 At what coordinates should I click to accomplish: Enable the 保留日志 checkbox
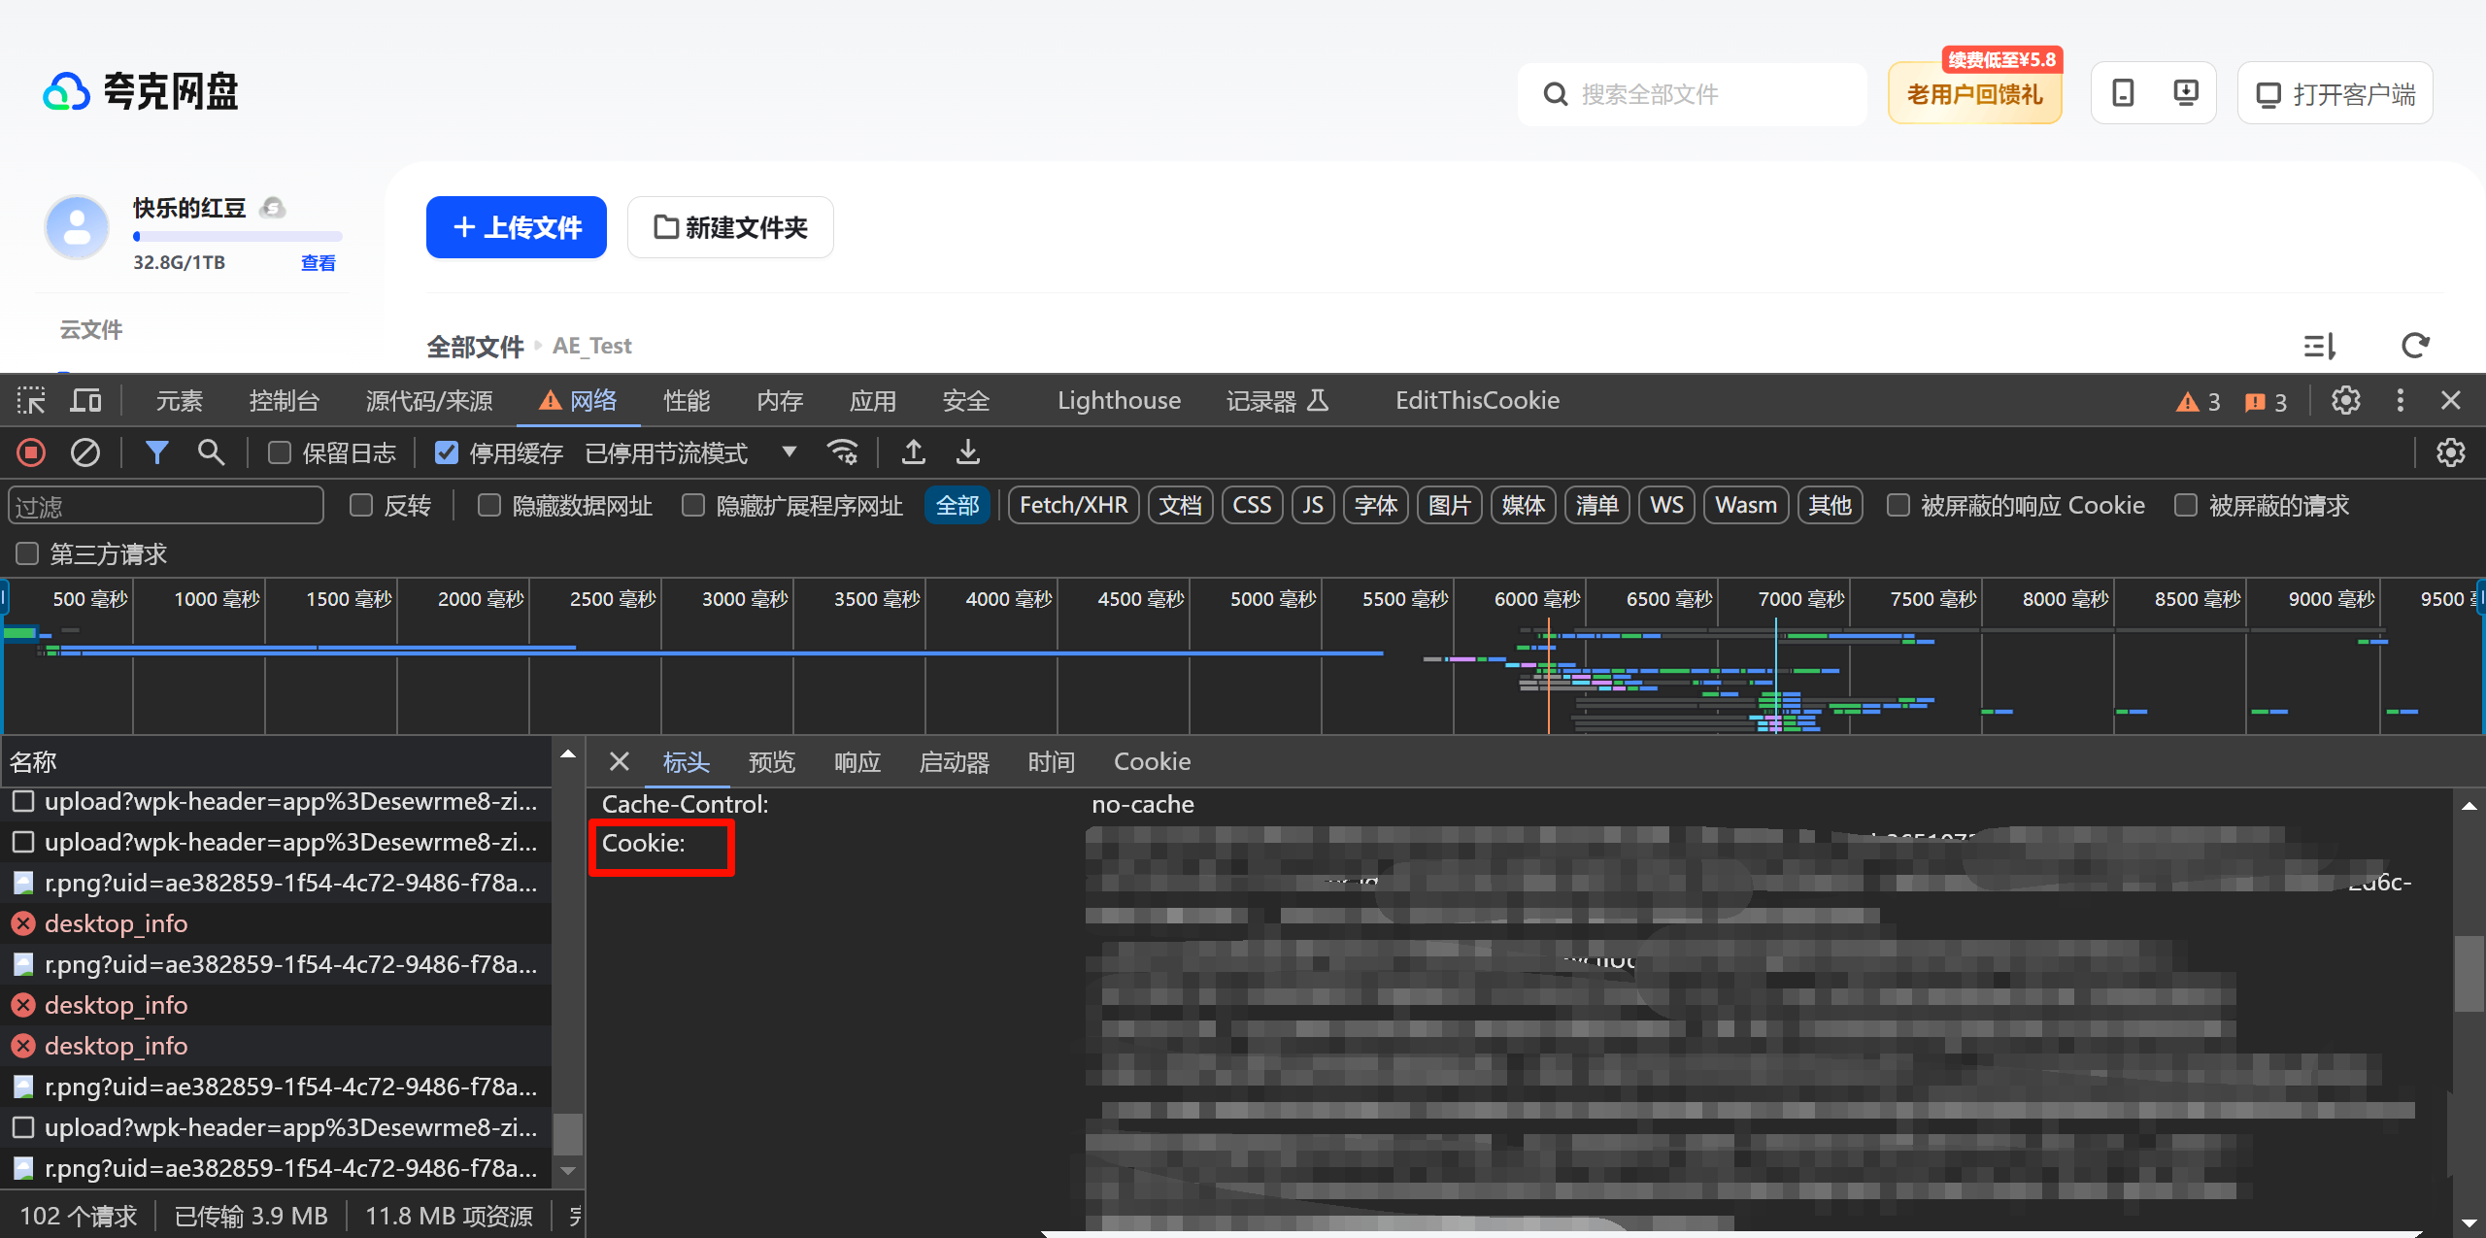pyautogui.click(x=280, y=452)
